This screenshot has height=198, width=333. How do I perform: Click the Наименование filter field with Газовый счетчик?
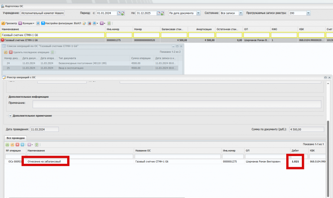tap(52, 35)
